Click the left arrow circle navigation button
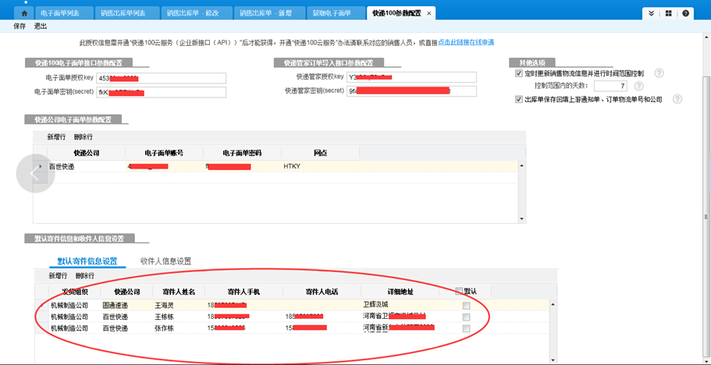Image resolution: width=711 pixels, height=365 pixels. point(34,174)
